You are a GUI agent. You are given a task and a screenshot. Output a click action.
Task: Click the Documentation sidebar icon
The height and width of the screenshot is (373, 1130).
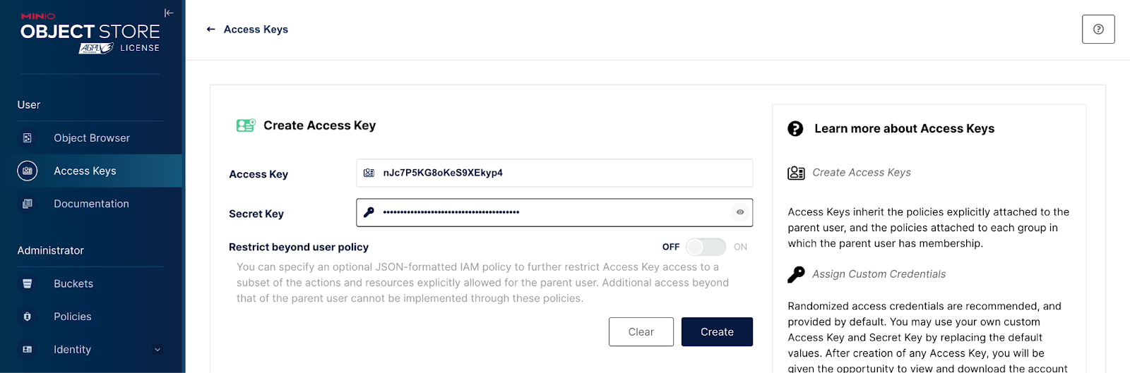point(28,204)
